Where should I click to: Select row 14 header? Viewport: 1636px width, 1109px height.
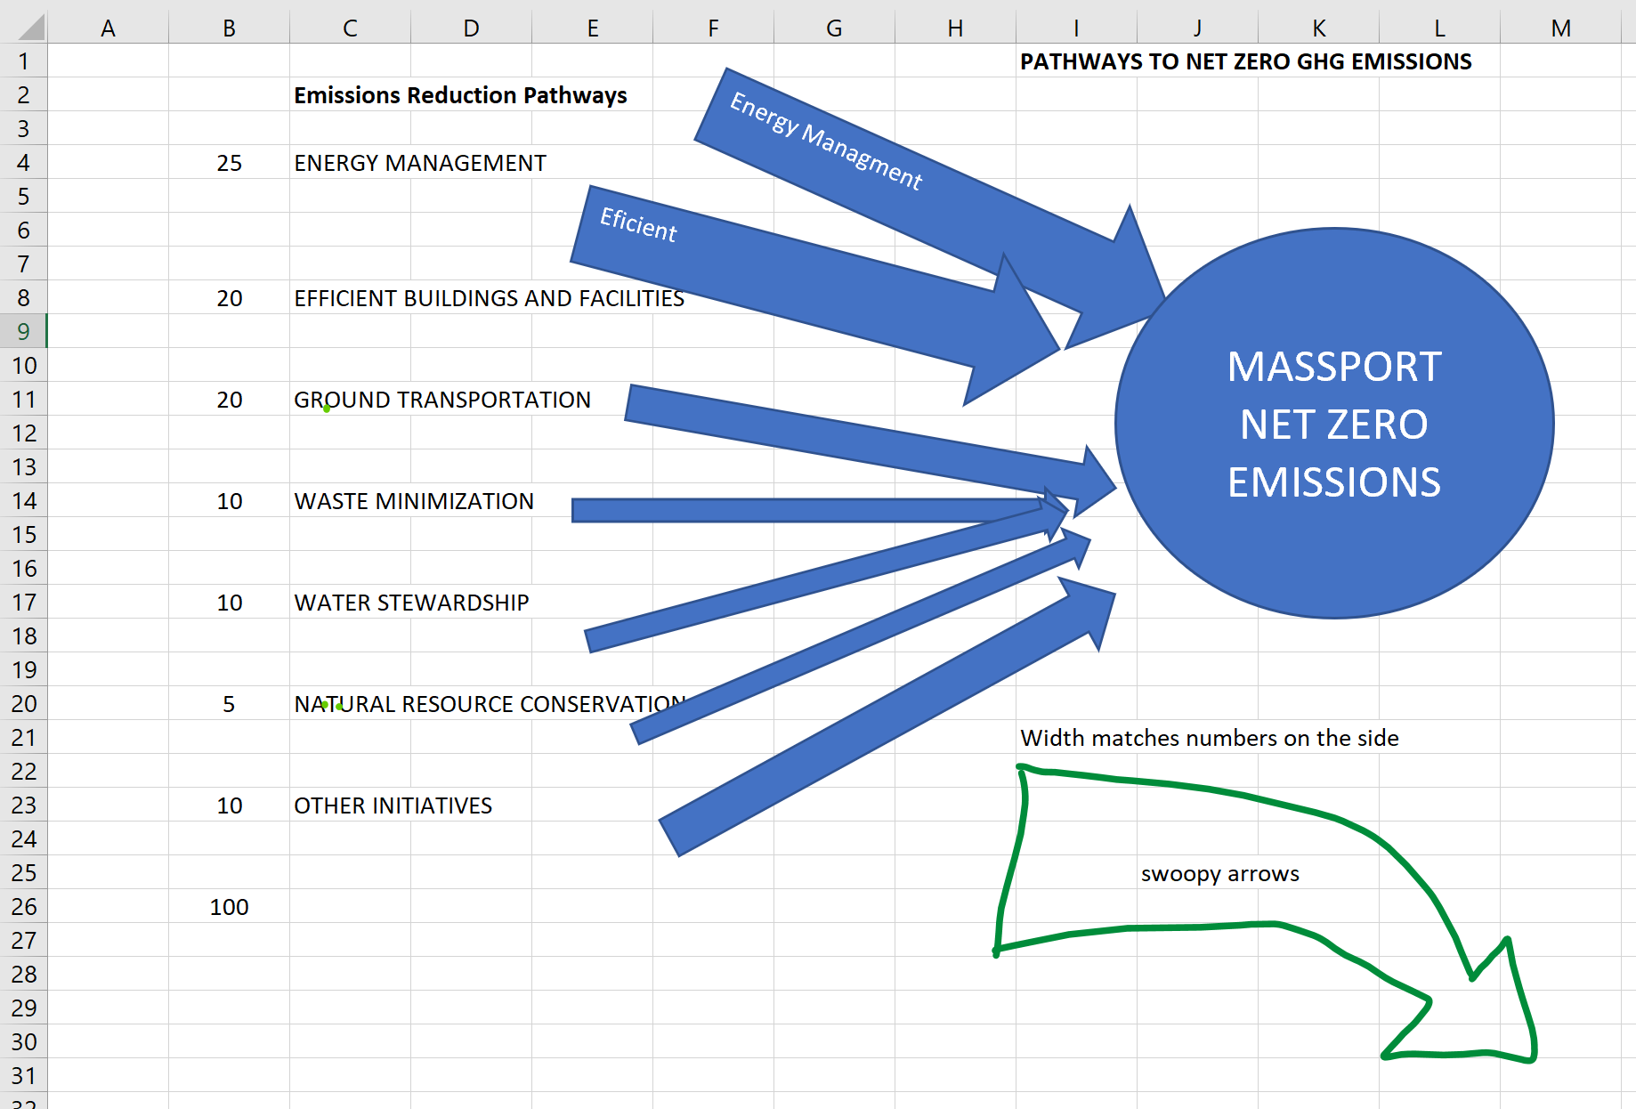(x=23, y=501)
